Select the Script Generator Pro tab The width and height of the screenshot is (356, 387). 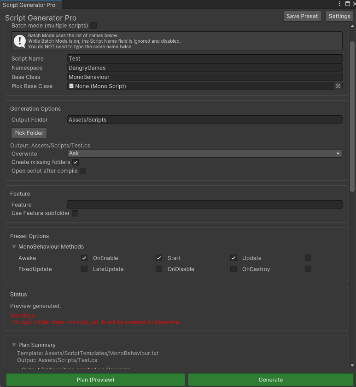point(29,5)
